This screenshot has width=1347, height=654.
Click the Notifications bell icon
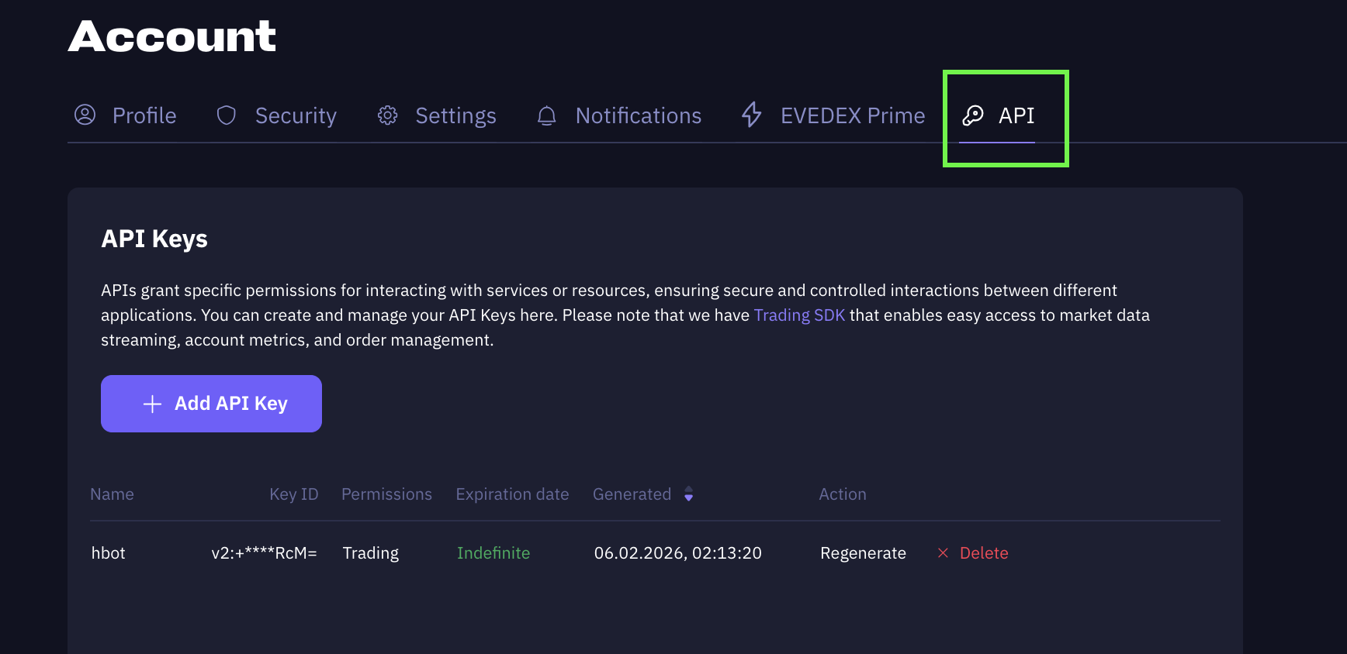coord(546,115)
